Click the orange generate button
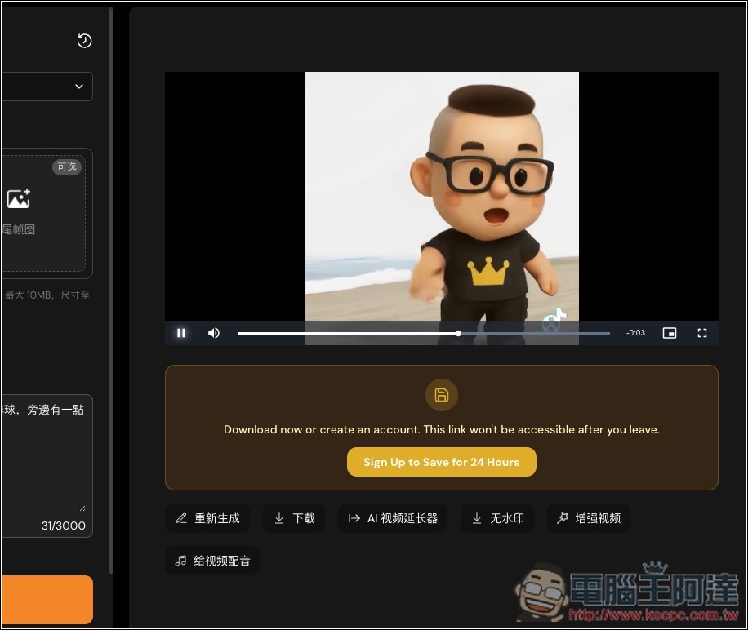Viewport: 748px width, 630px height. (45, 599)
